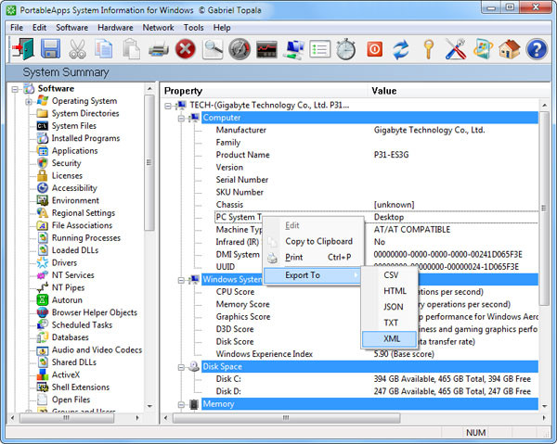The width and height of the screenshot is (557, 444).
Task: Click the Windows flag picture icon
Action: coord(483,49)
